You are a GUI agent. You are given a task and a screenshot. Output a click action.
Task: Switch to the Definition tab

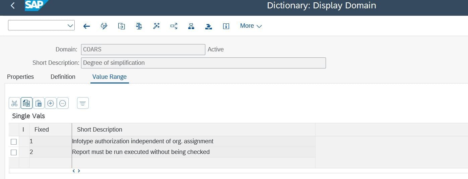63,77
